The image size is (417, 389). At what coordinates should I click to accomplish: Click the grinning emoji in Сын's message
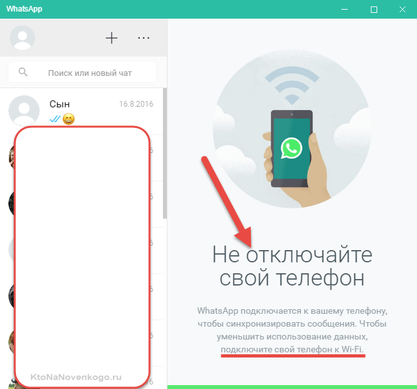tap(69, 119)
